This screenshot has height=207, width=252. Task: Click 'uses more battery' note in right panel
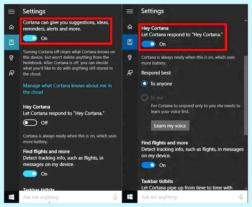point(188,60)
